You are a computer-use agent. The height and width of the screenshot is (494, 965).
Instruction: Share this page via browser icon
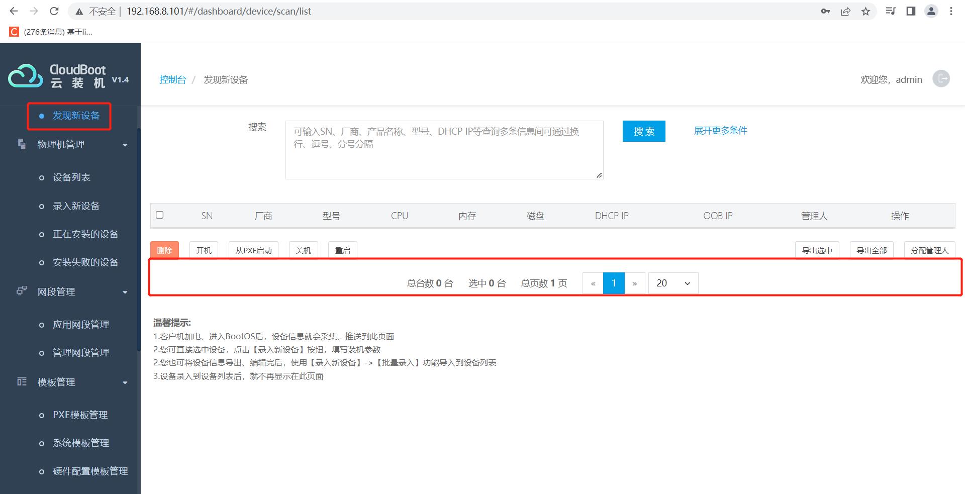point(845,11)
